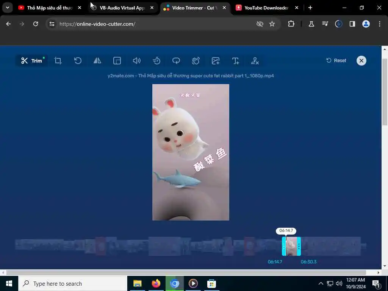
Task: Click the Type here to search box
Action: coord(73,283)
